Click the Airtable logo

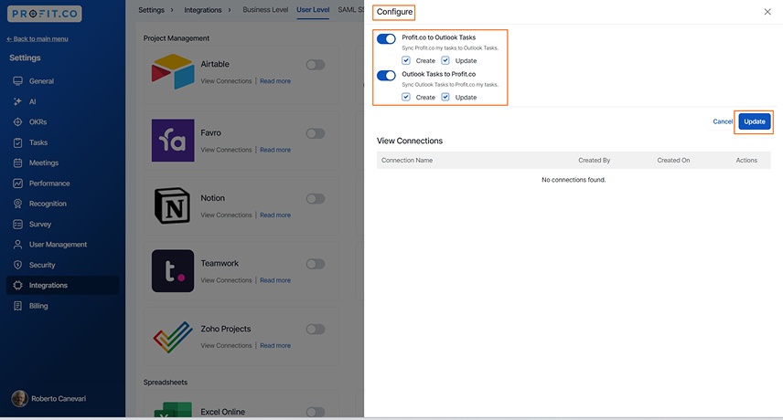[x=173, y=72]
